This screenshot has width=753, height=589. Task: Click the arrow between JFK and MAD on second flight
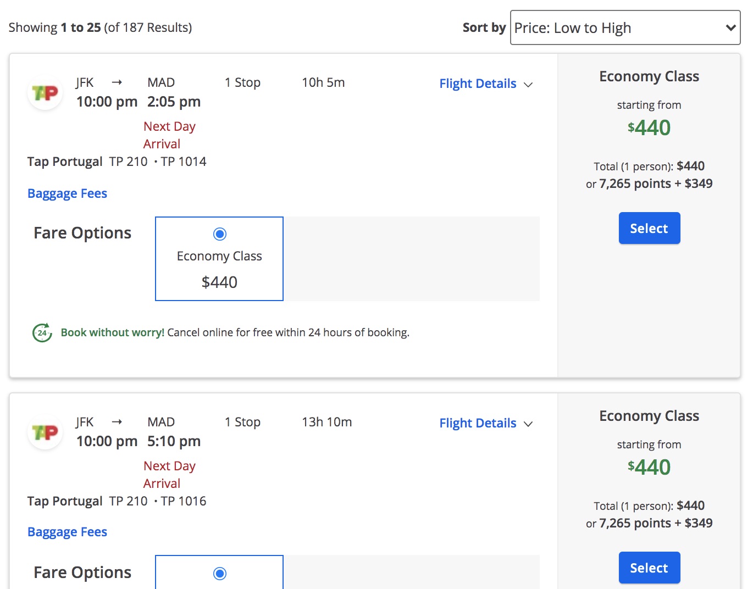(117, 421)
